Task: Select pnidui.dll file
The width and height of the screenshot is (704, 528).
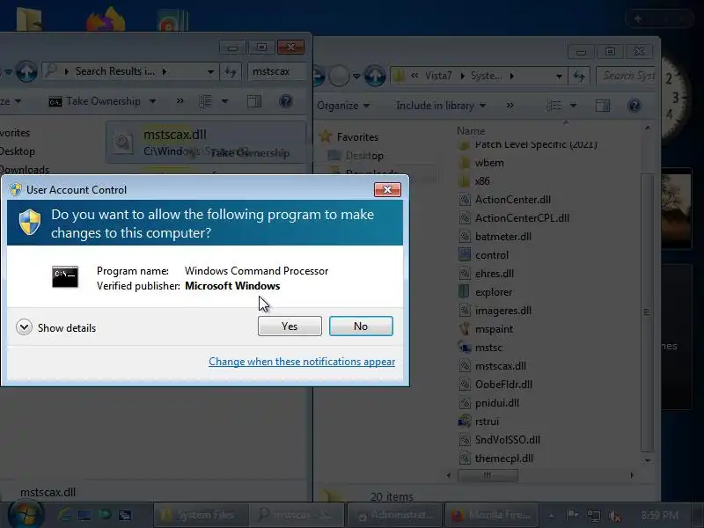Action: point(497,402)
